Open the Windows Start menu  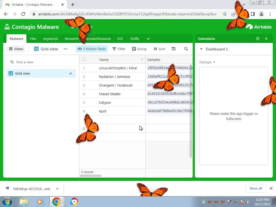click(x=7, y=202)
